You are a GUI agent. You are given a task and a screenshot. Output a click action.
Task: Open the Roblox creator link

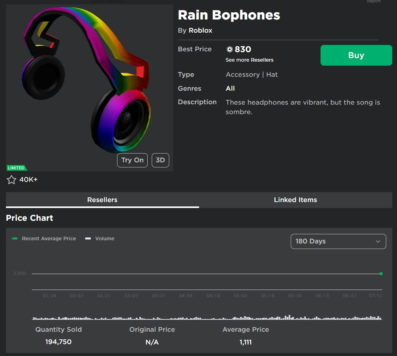(200, 30)
